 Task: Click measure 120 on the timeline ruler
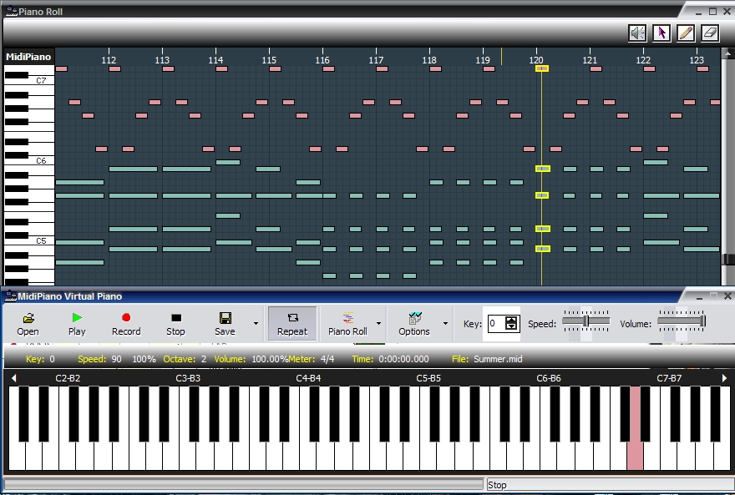tap(536, 60)
